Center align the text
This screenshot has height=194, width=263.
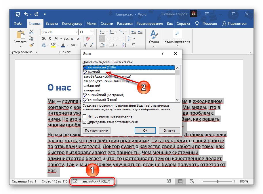click(108, 39)
